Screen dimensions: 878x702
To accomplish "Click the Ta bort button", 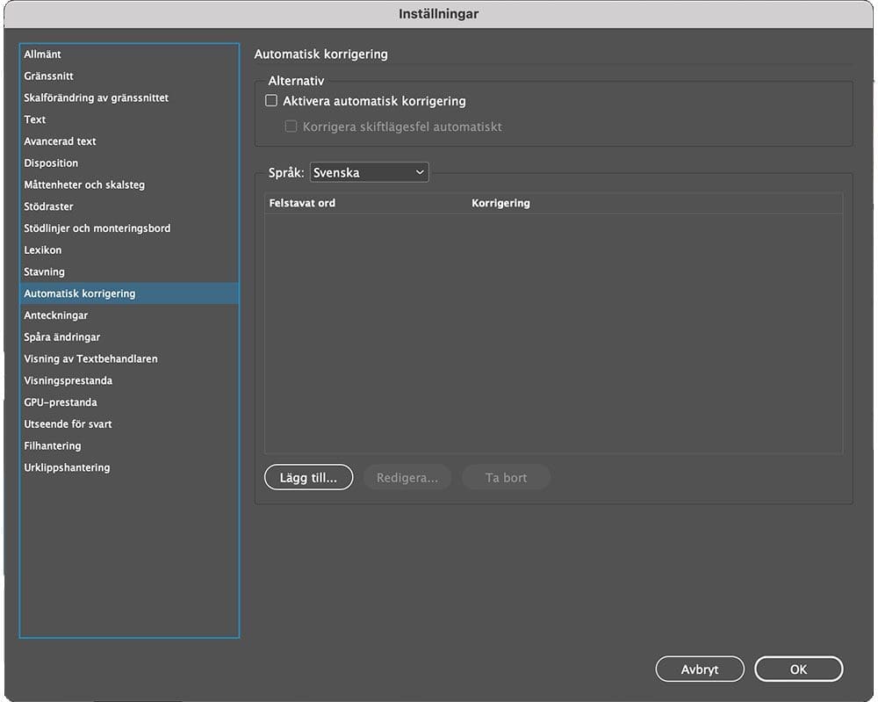I will point(507,477).
